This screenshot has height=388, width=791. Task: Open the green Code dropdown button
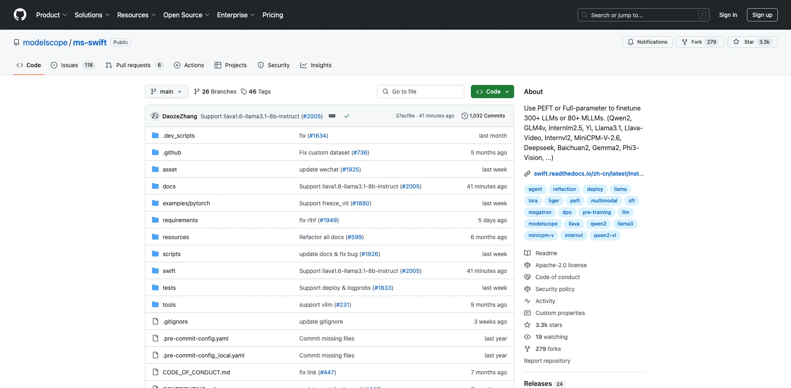tap(492, 92)
